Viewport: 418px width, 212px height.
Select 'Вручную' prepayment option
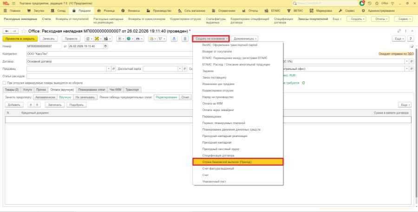[x=65, y=97]
